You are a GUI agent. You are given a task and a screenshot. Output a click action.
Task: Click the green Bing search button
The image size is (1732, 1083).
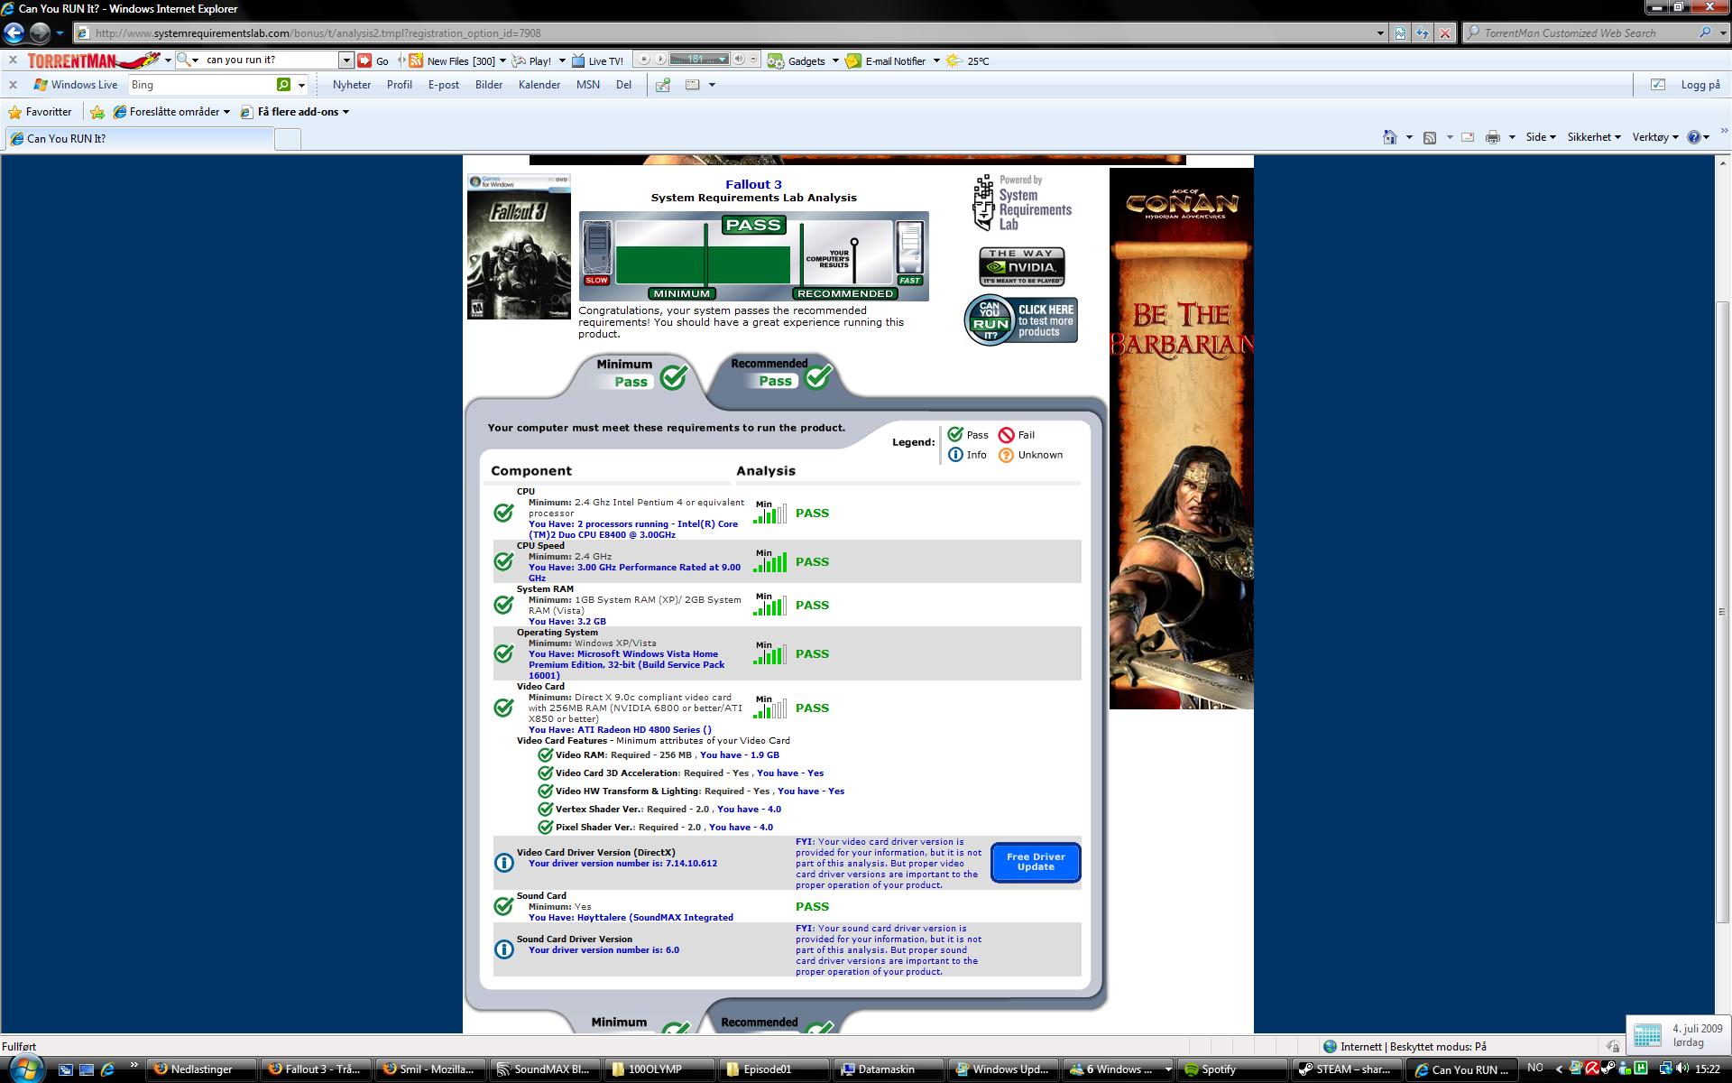pyautogui.click(x=284, y=84)
